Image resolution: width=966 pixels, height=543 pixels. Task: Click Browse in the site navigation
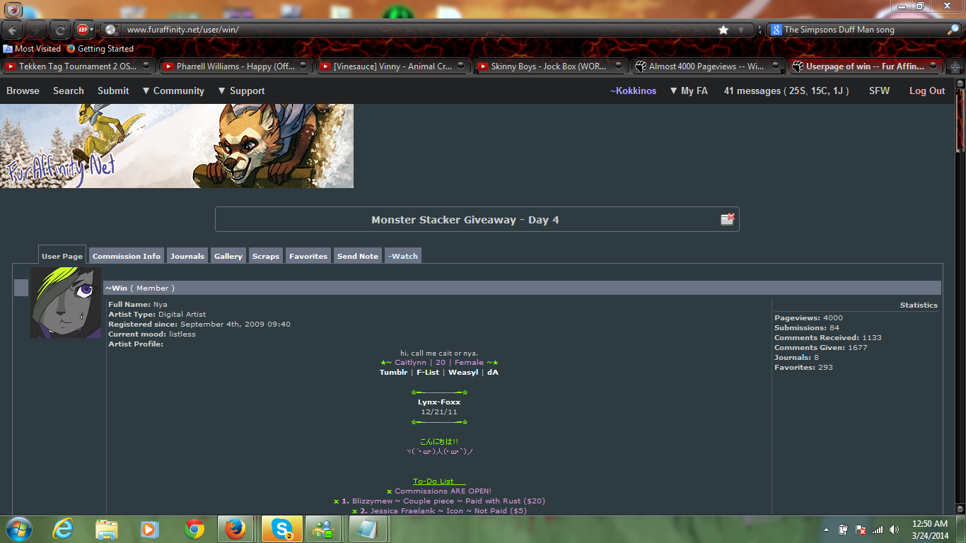pyautogui.click(x=23, y=90)
